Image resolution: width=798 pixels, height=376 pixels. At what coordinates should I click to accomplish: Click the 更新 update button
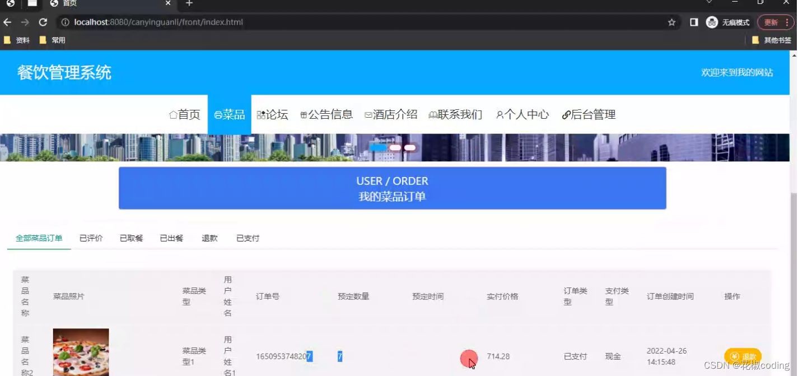pos(776,22)
